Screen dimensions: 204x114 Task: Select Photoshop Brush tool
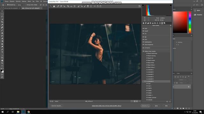2,30
